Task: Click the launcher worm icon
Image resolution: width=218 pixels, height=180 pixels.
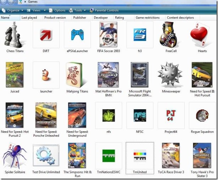Action: (46, 75)
